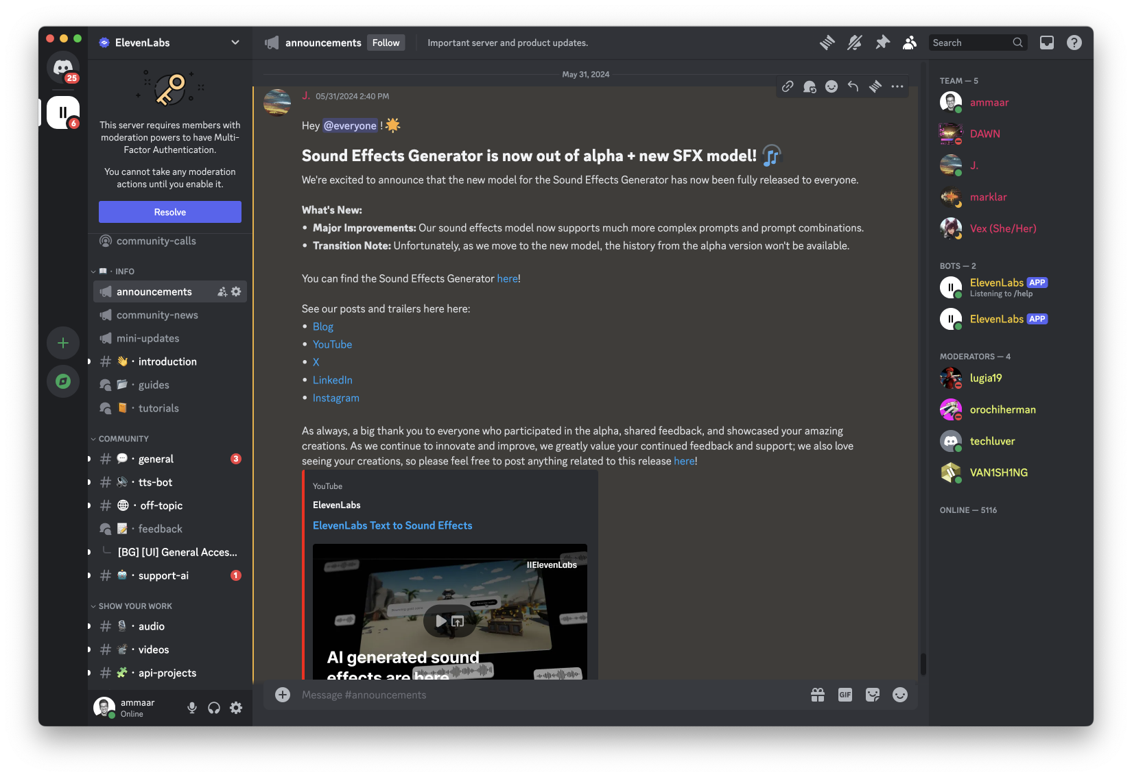
Task: Open notification settings bell icon in header
Action: [x=855, y=43]
